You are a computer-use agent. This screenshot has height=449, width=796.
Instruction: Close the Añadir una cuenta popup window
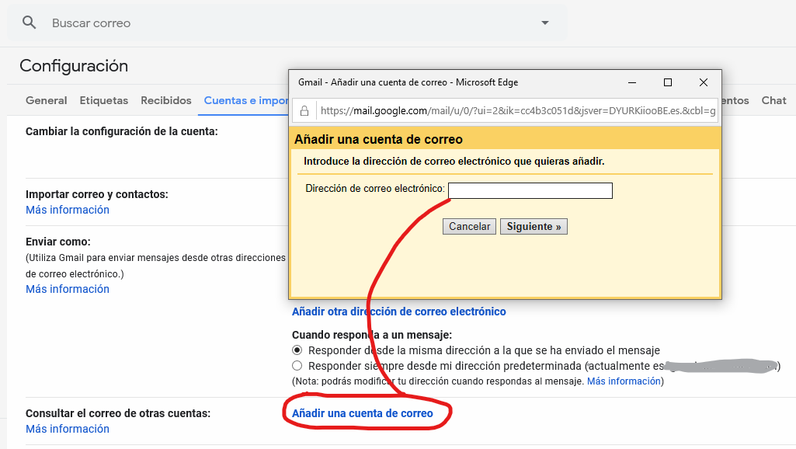click(x=703, y=82)
